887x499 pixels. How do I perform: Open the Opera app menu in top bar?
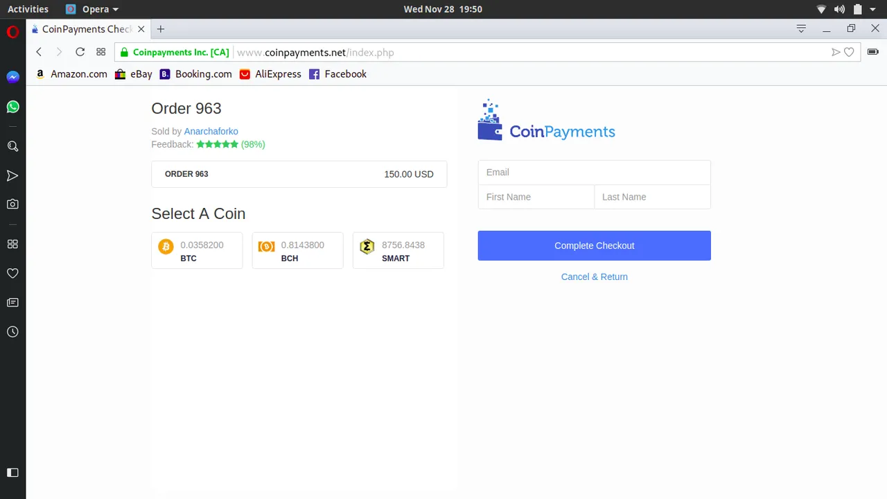93,9
